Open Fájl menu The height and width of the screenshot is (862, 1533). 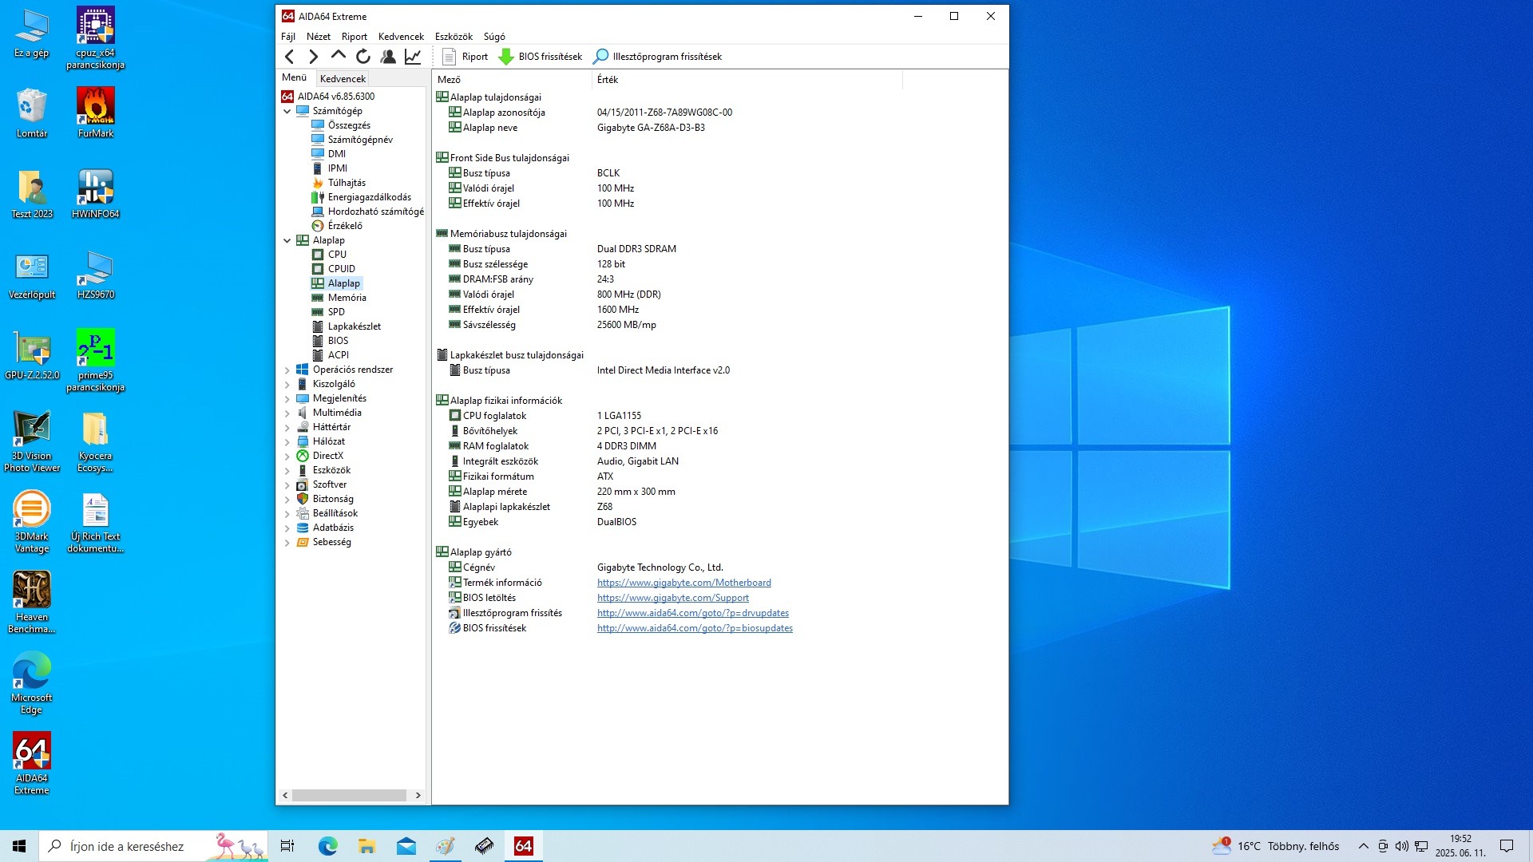tap(288, 37)
